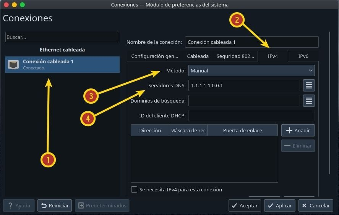The height and width of the screenshot is (215, 339).
Task: Click the Cancelar button
Action: 316,205
